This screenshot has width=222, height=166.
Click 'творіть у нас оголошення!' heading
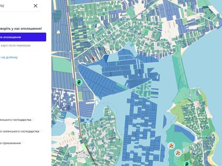(21, 29)
